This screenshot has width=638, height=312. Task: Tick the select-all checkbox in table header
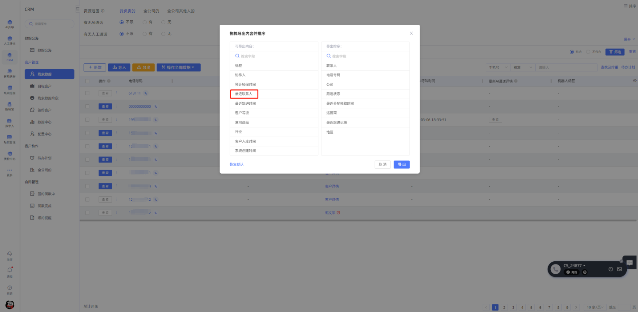point(87,81)
